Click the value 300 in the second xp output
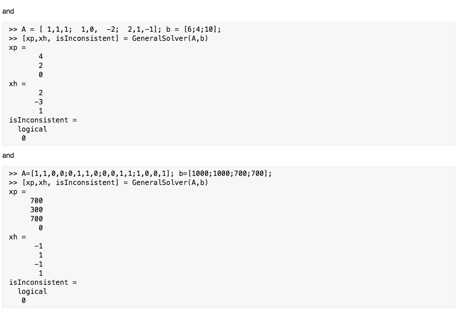 tap(36, 210)
